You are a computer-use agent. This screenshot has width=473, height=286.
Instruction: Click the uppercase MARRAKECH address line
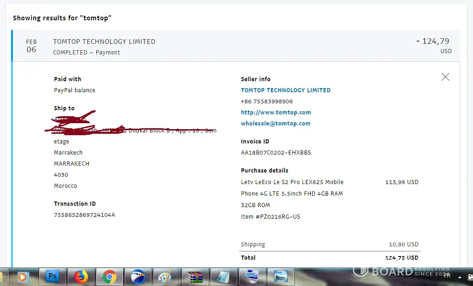[71, 164]
